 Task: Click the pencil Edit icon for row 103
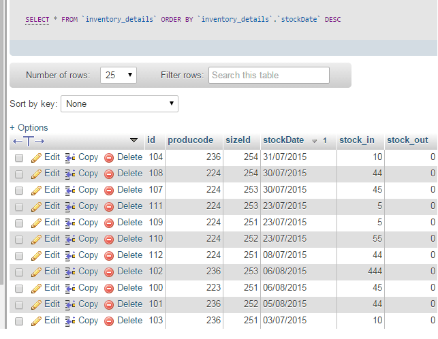(x=36, y=321)
